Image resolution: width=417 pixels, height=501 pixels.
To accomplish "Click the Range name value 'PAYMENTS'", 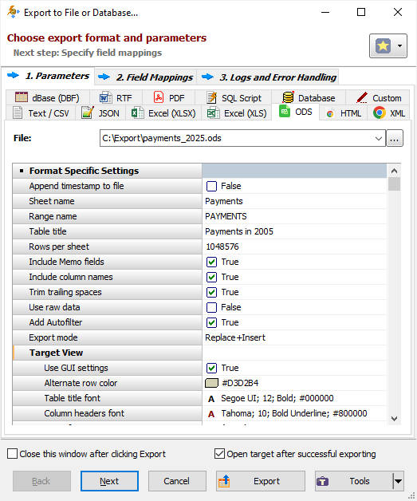I will pos(226,216).
